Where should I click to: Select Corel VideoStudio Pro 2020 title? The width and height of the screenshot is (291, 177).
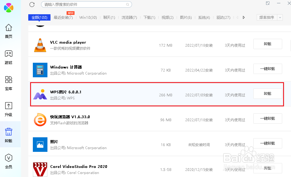coord(79,166)
